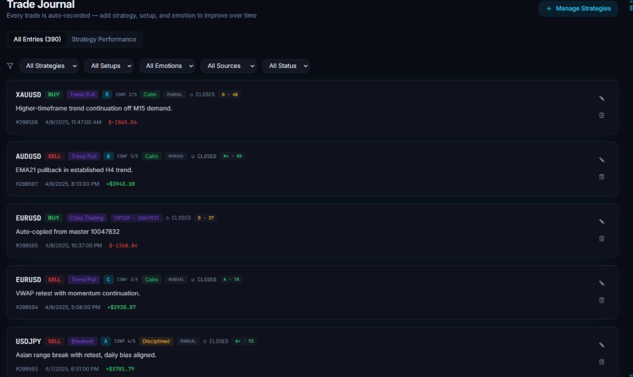Click the +$3701.79 profit value

point(120,369)
